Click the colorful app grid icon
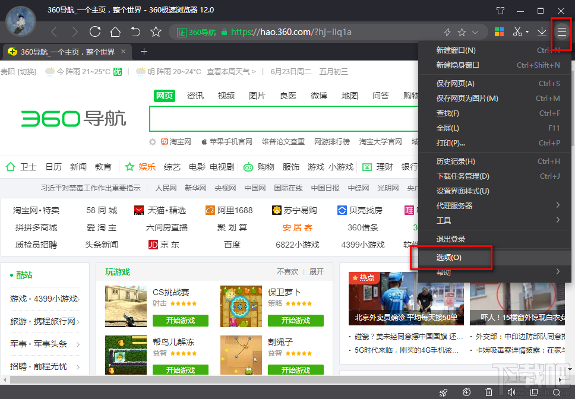 [x=499, y=31]
